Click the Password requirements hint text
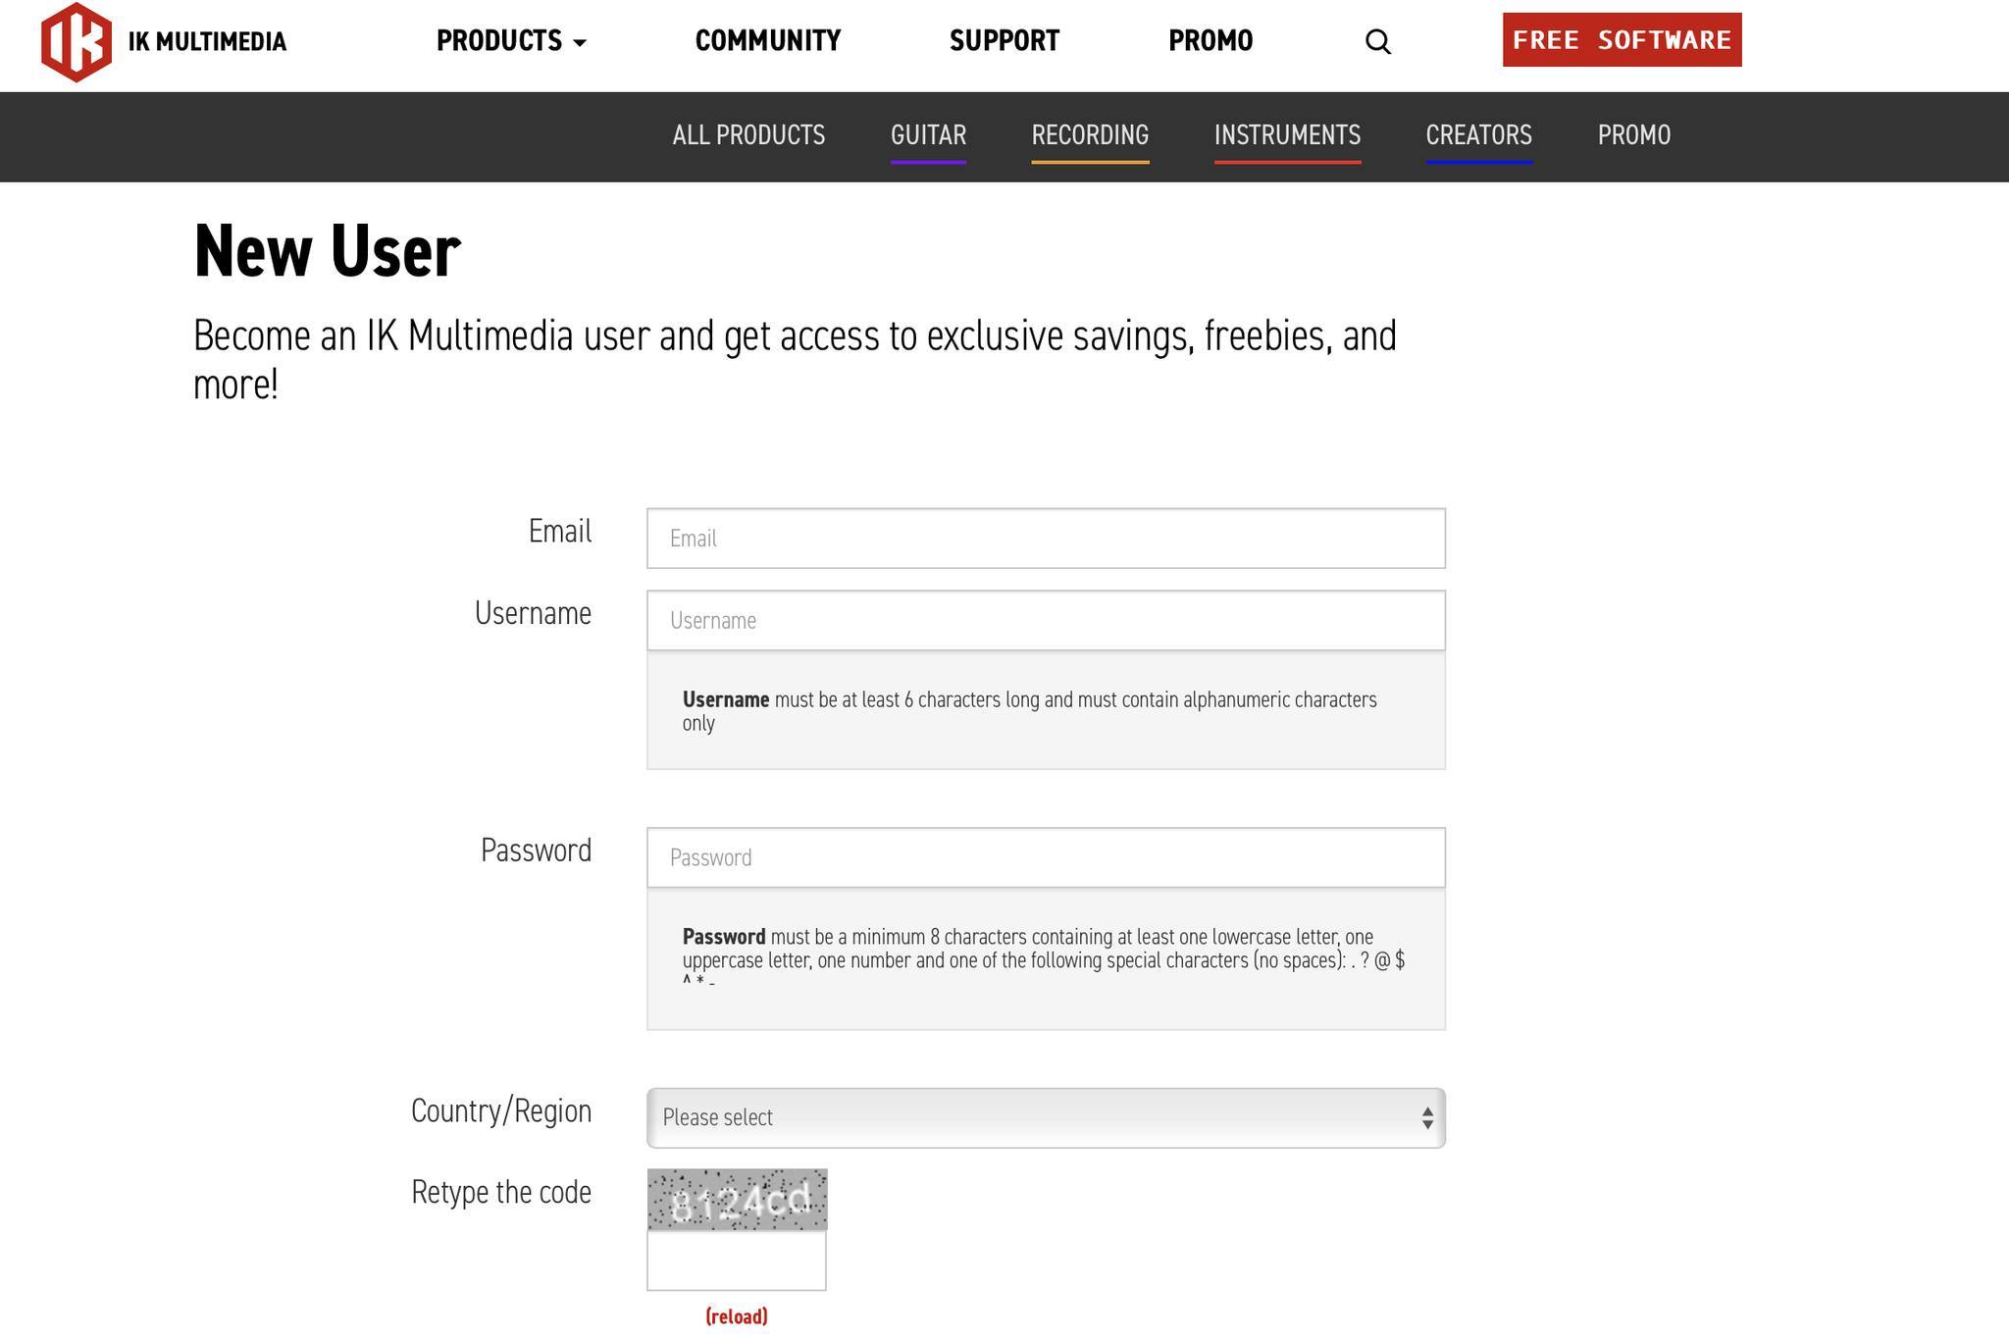2009x1340 pixels. [x=1044, y=959]
